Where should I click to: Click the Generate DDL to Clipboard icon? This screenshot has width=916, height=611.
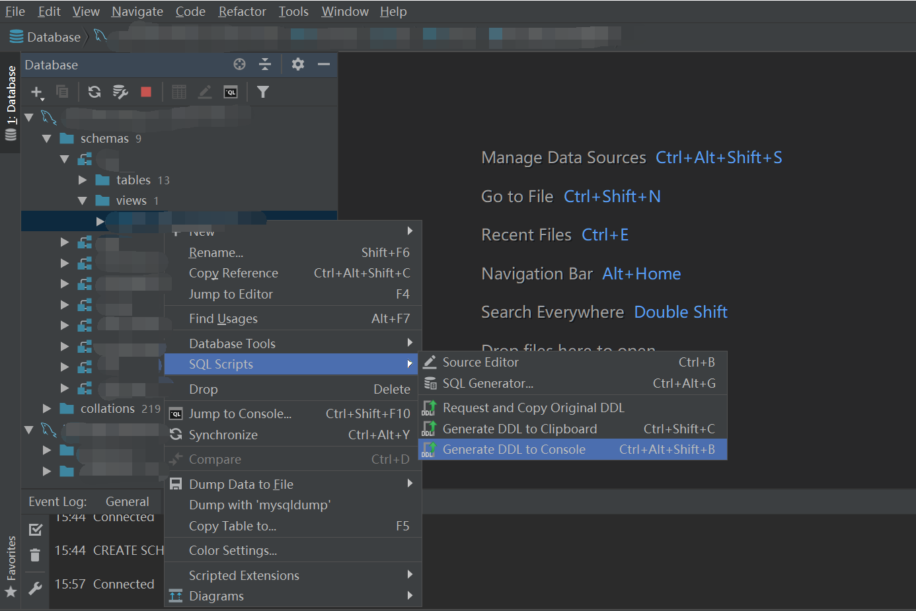429,429
